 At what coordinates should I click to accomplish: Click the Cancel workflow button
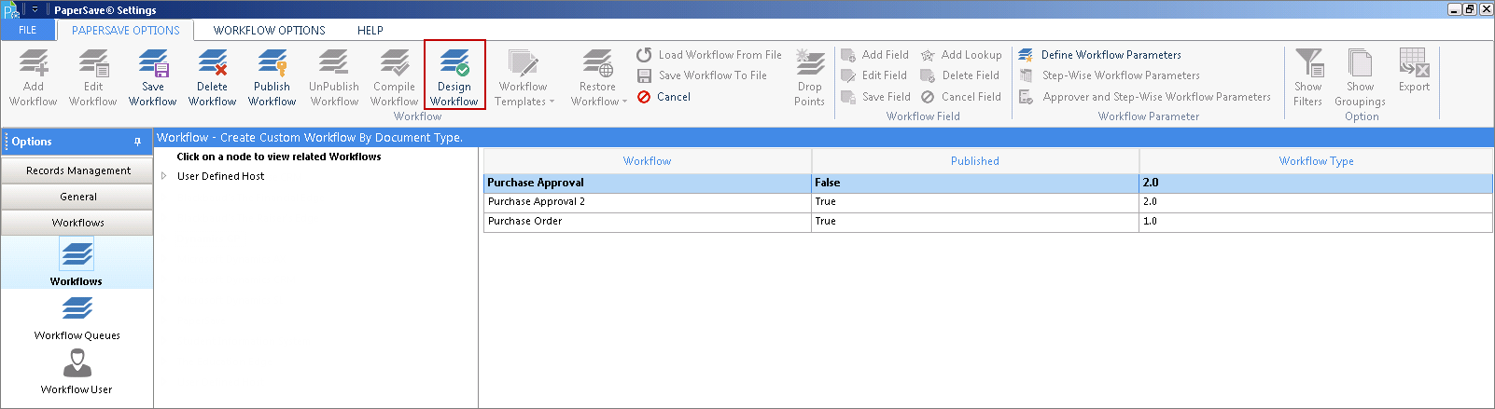[x=664, y=97]
